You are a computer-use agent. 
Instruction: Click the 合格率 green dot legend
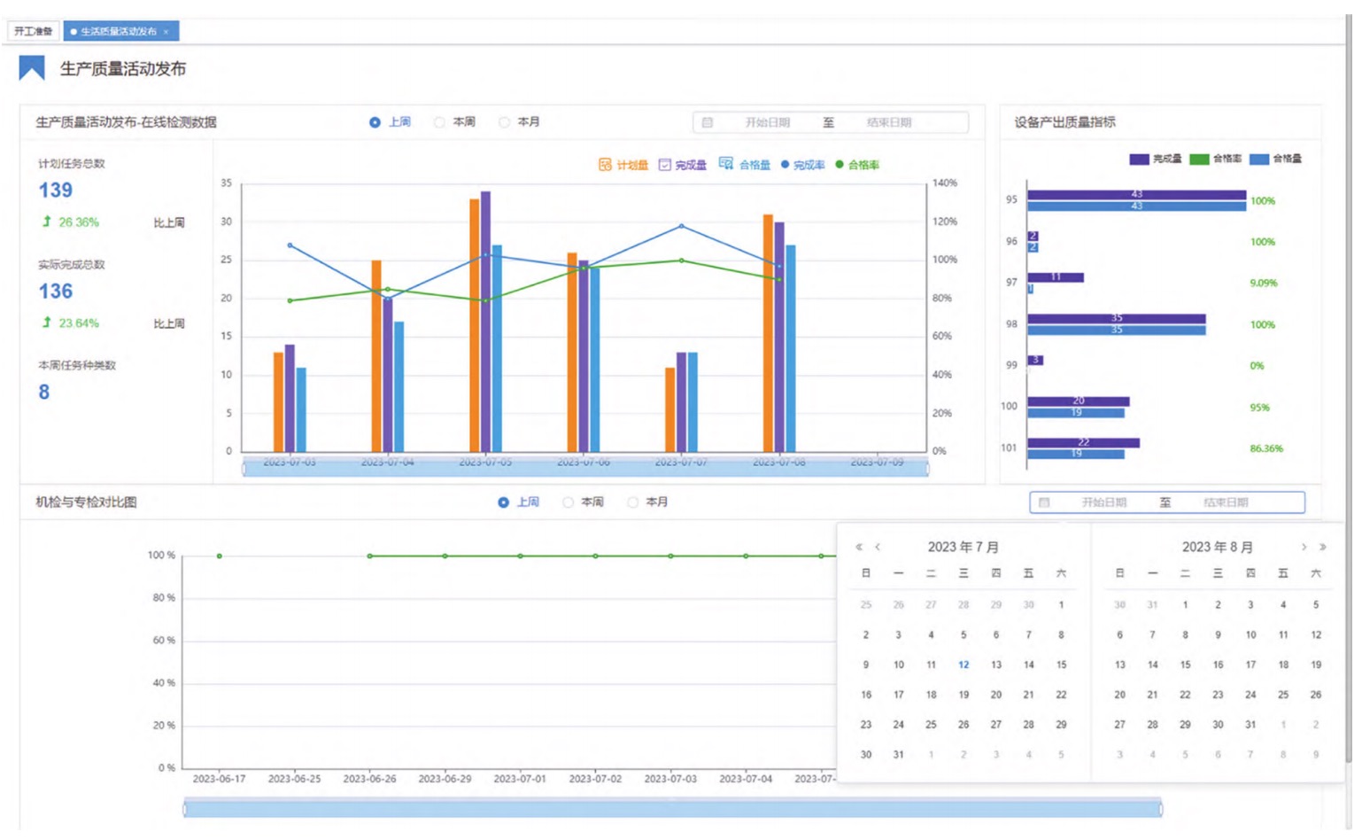tap(840, 165)
